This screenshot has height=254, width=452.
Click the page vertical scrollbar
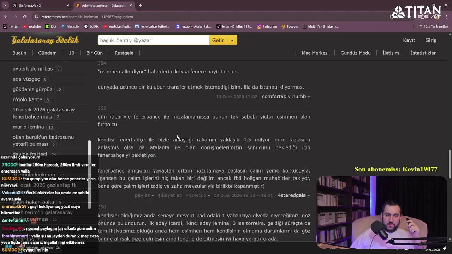point(450,164)
